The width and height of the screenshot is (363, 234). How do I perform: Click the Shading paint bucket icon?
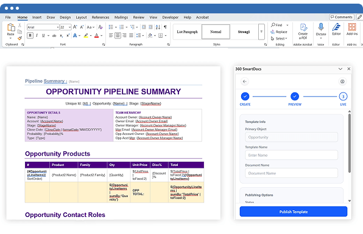[x=150, y=36]
